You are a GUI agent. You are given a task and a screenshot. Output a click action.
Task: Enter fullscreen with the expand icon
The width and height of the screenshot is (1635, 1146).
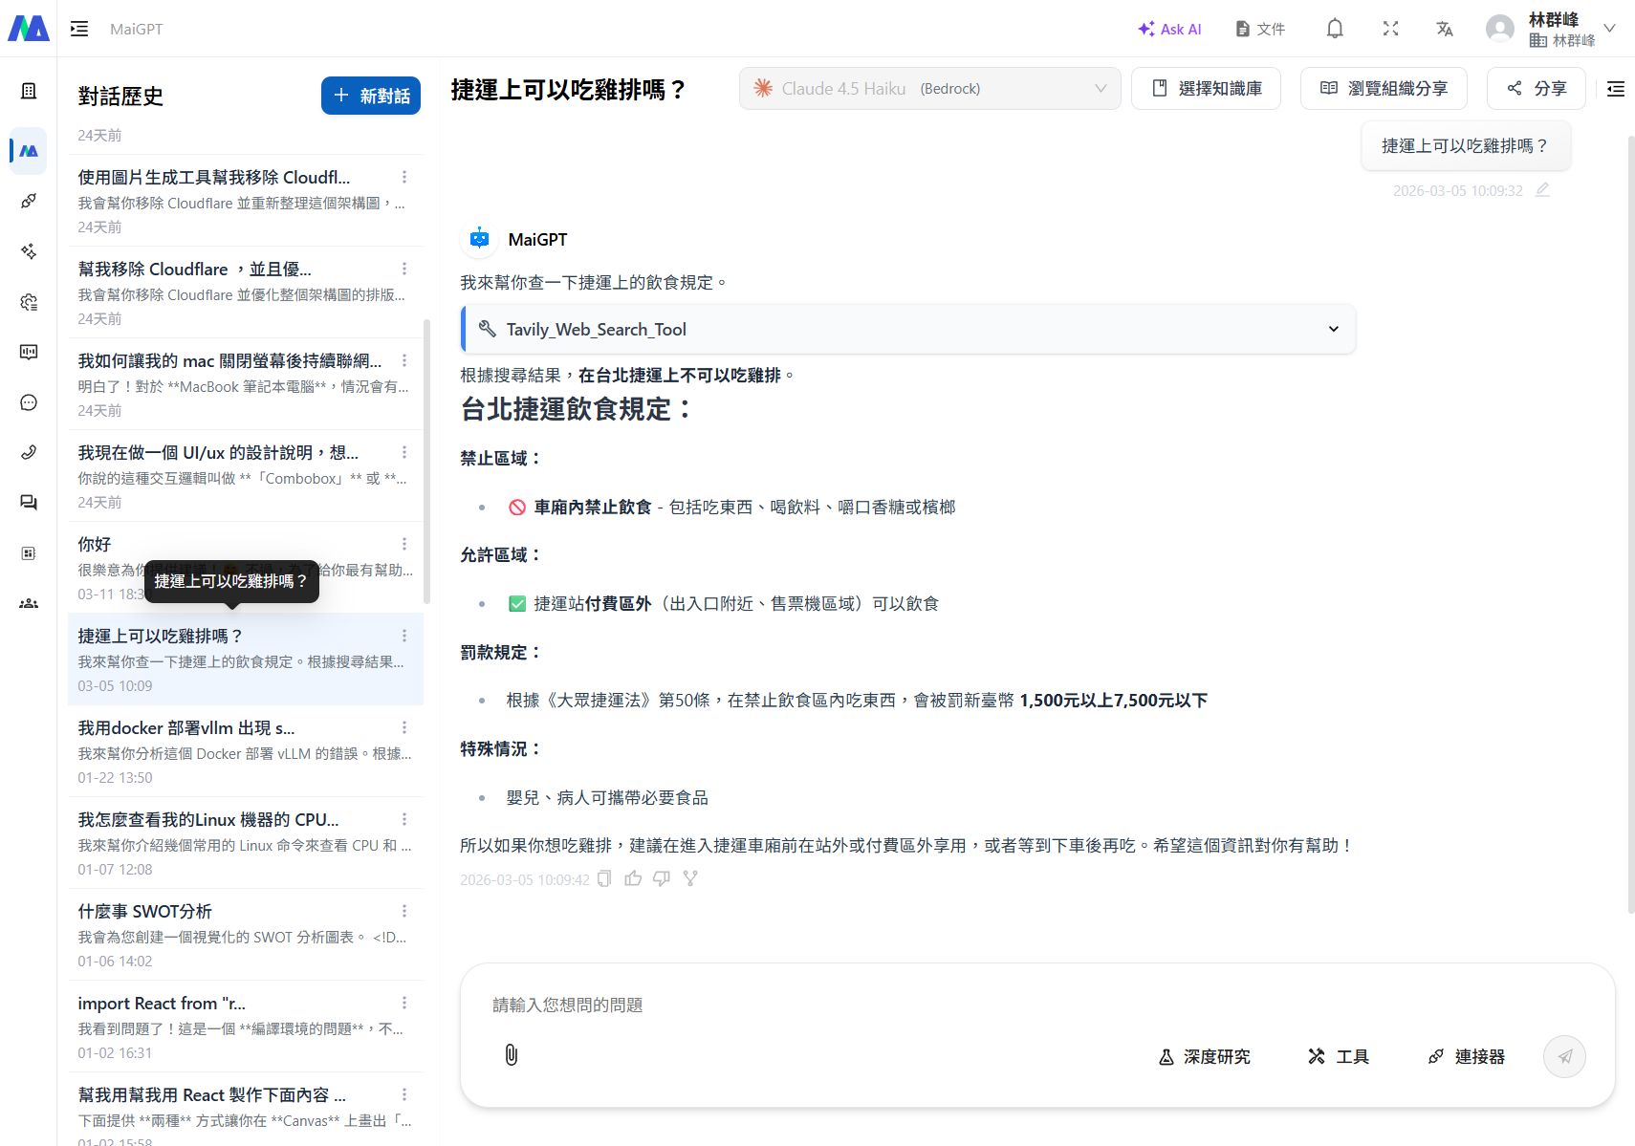tap(1391, 29)
